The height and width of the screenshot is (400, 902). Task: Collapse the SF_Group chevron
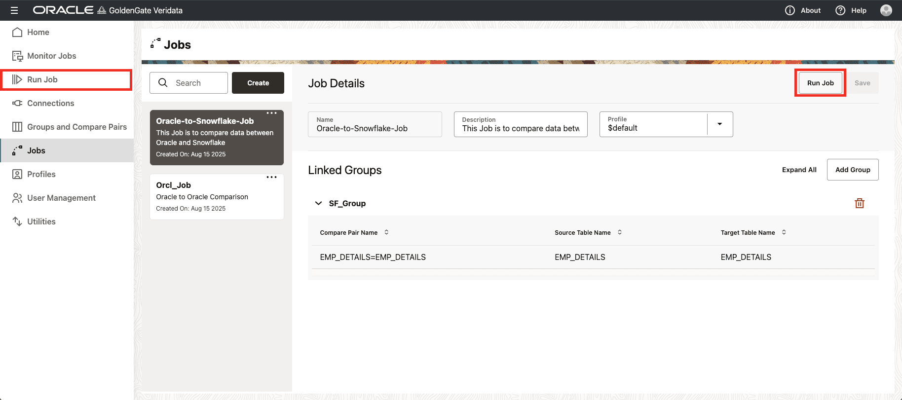point(319,203)
